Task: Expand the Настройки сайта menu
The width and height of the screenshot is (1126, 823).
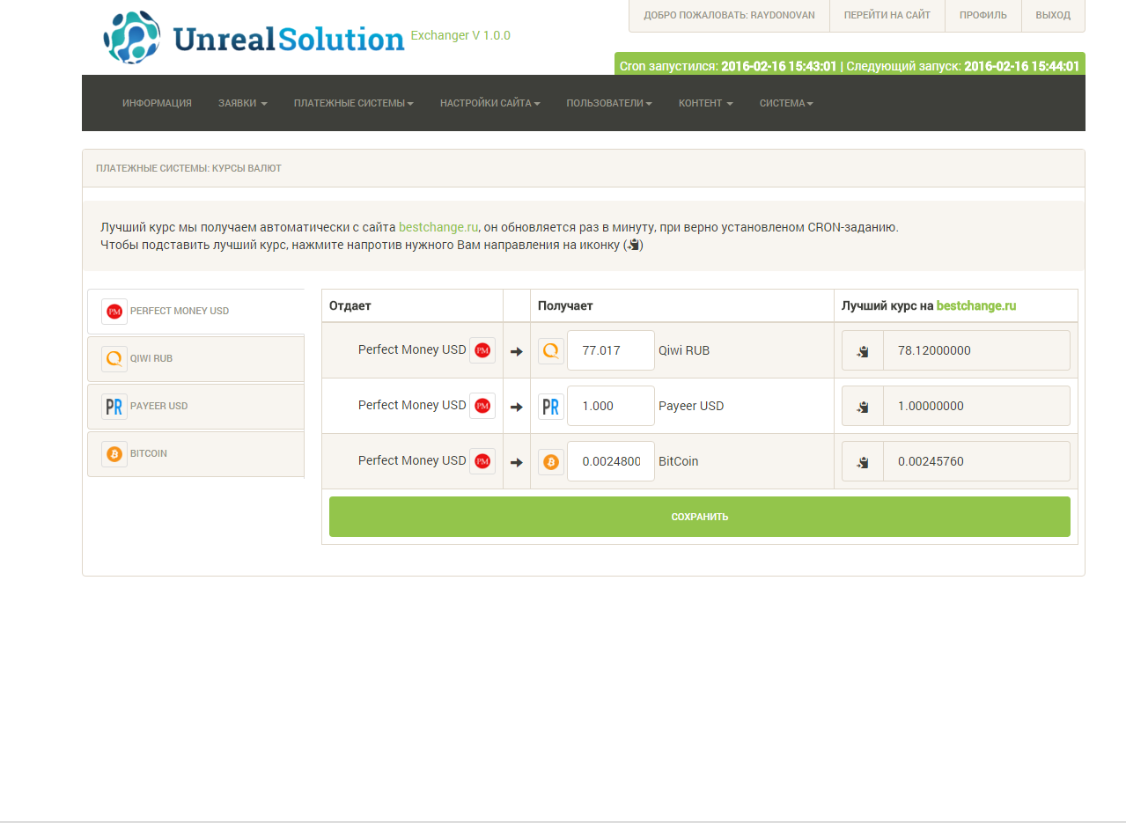Action: [x=489, y=103]
